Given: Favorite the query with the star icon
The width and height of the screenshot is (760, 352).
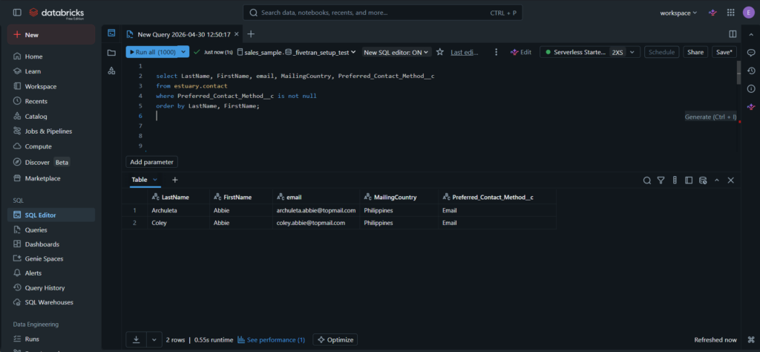Looking at the screenshot, I should point(439,52).
